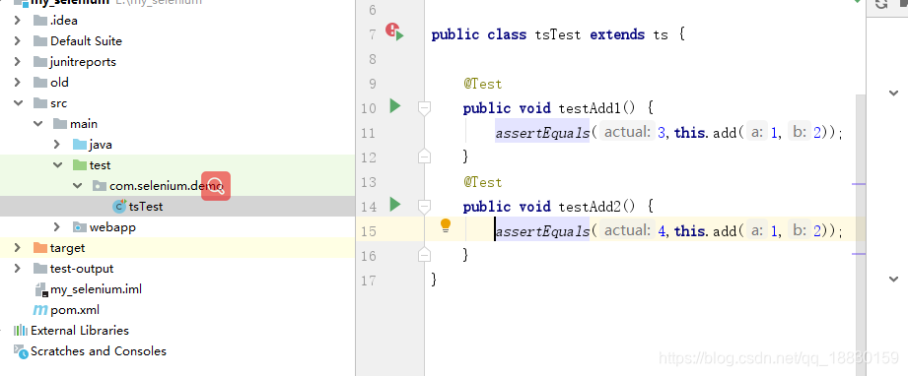Screen dimensions: 908x376
Task: Run testAdd2 using the gutter arrow
Action: point(395,204)
